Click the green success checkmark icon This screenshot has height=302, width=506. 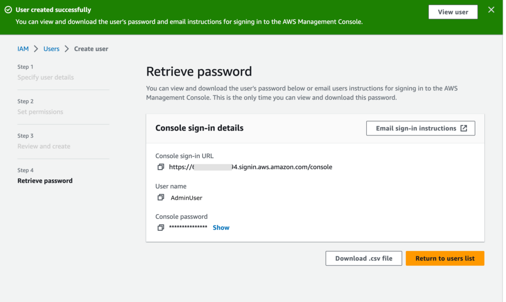[x=8, y=10]
